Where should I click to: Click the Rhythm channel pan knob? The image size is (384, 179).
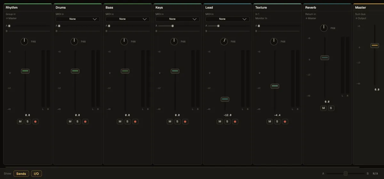24,42
